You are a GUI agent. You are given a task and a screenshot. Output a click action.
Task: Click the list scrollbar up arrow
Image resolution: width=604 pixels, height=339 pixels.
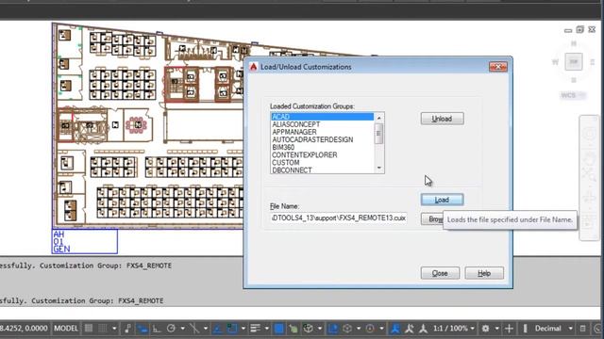tap(379, 117)
